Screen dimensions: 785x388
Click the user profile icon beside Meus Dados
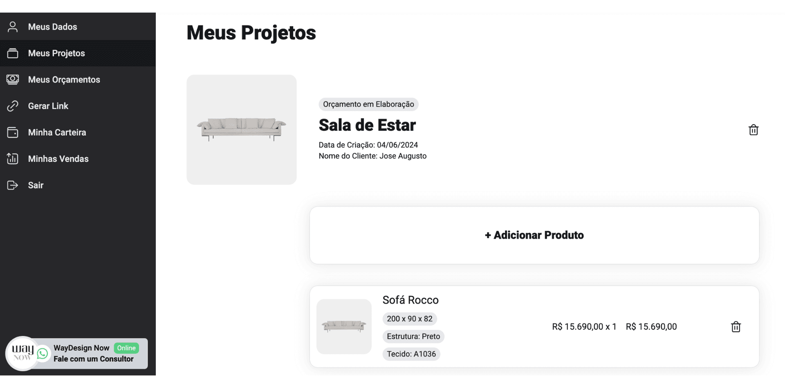13,27
